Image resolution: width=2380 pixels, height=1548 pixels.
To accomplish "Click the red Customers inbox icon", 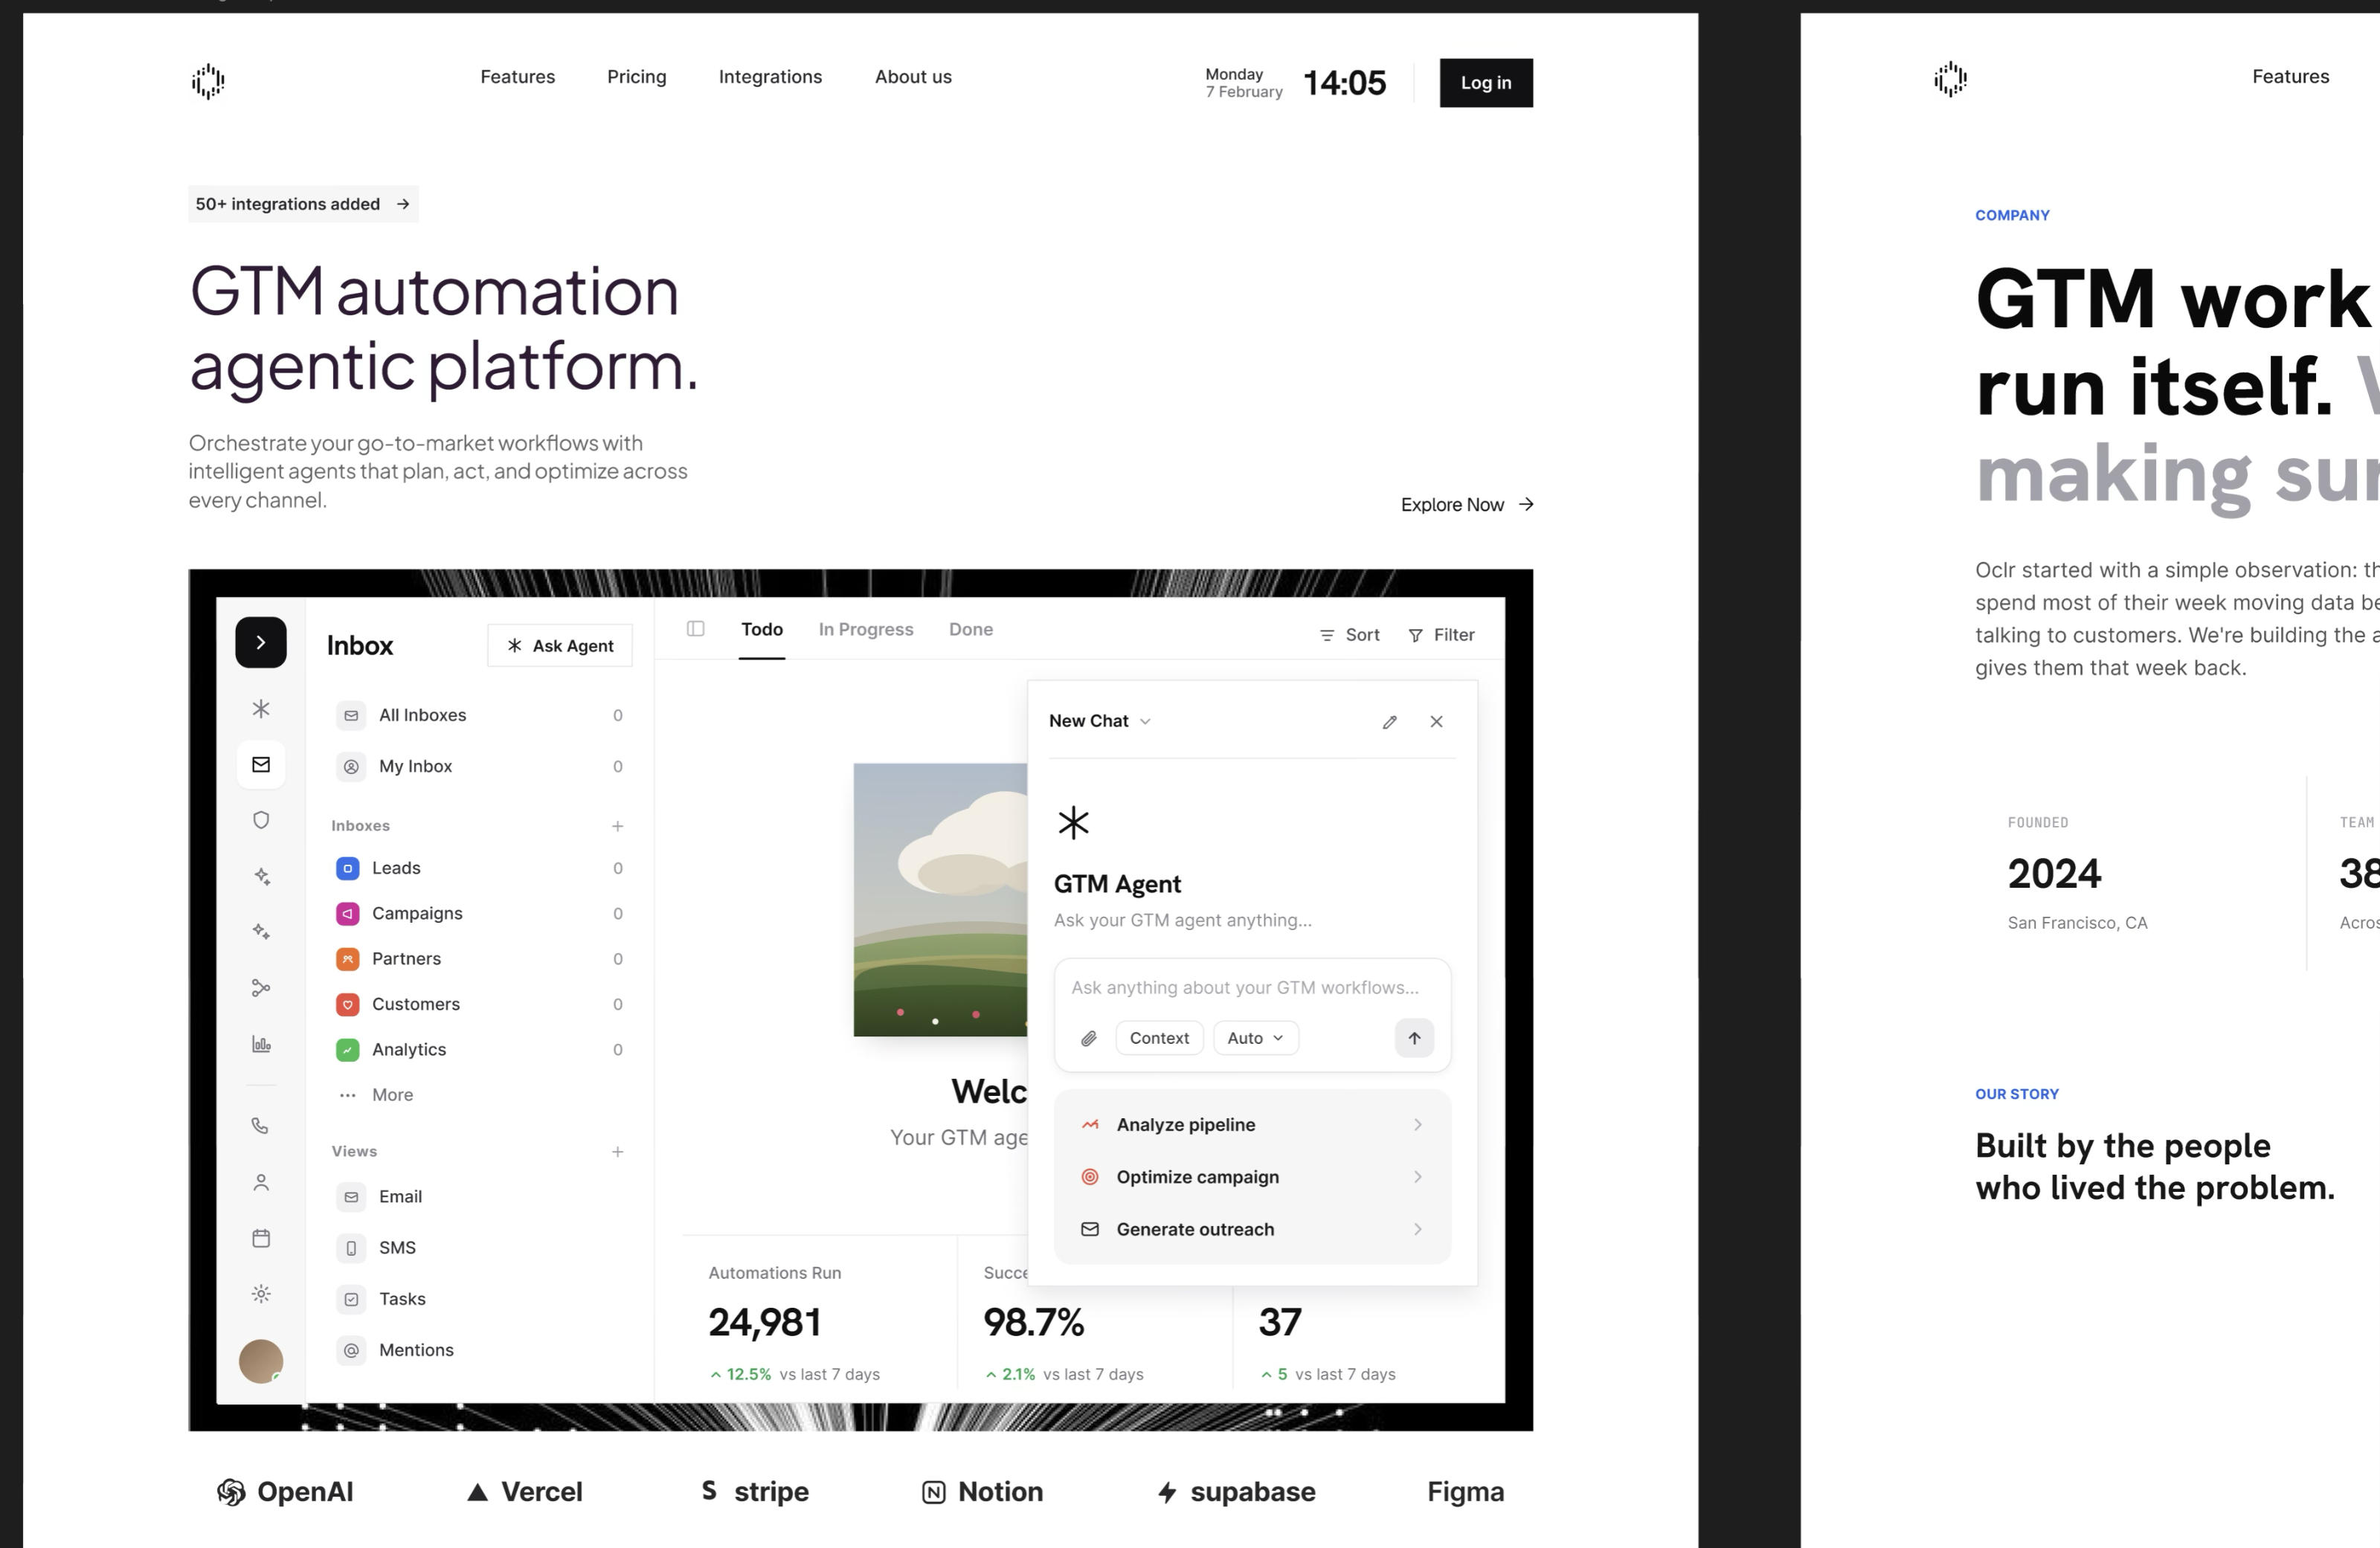I will tap(348, 1004).
